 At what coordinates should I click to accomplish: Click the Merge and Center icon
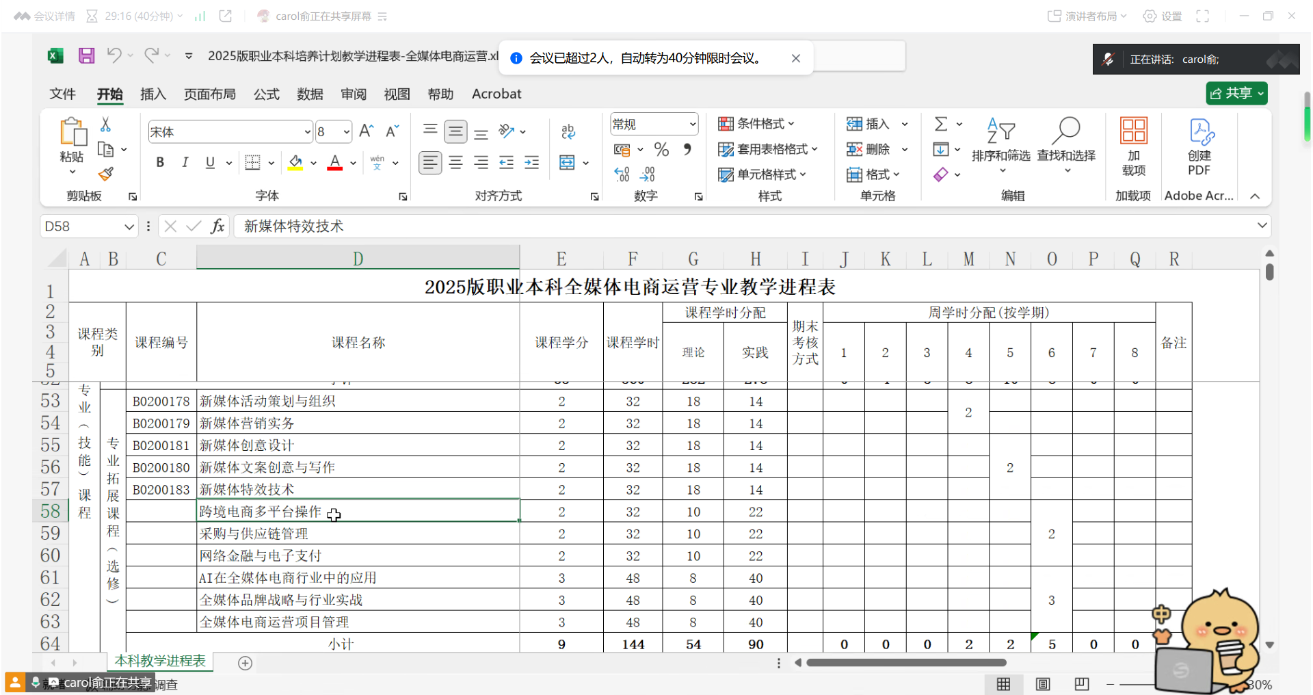(x=567, y=163)
